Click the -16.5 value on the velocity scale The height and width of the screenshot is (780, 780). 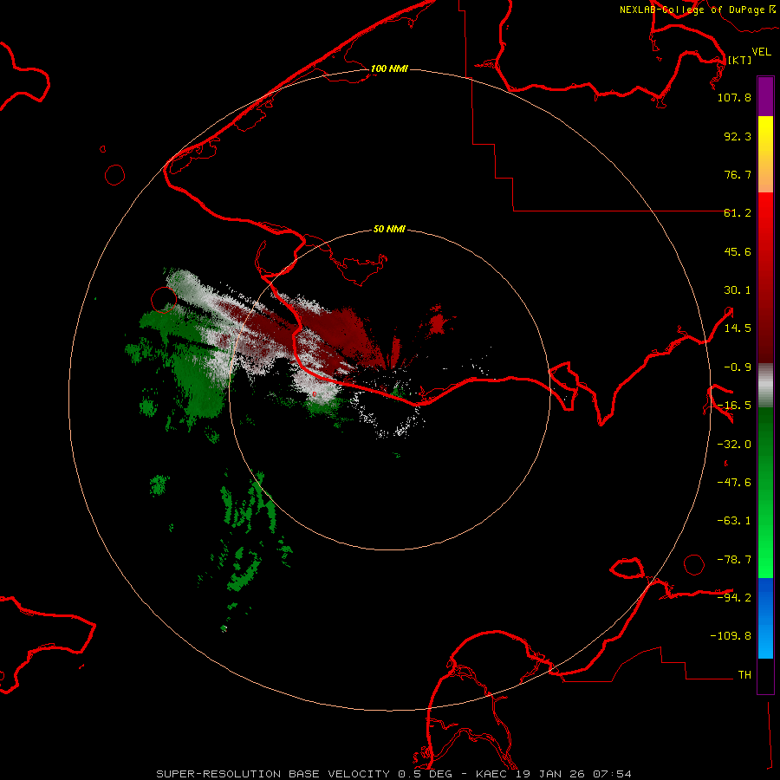point(734,406)
